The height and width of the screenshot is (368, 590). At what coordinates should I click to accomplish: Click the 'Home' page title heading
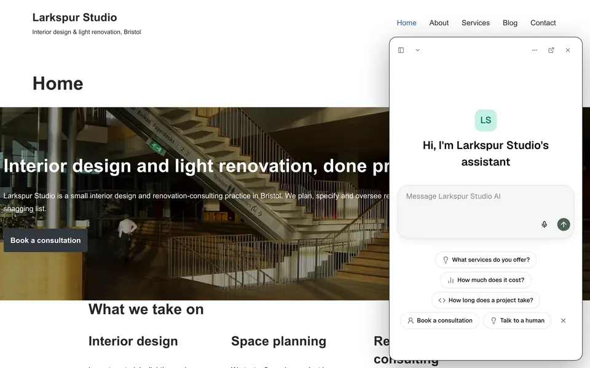tap(58, 83)
